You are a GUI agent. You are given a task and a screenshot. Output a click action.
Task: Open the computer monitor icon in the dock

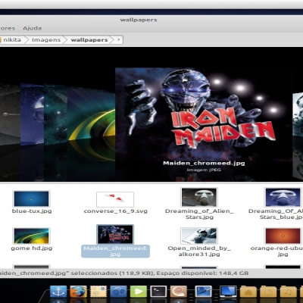pos(228,292)
